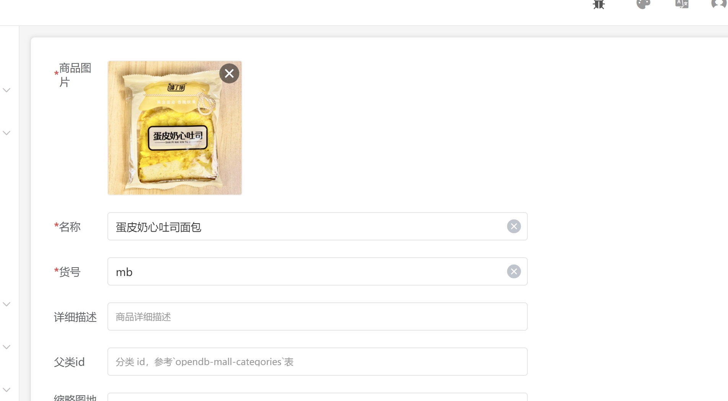Open the palette theme switcher icon

click(x=643, y=4)
